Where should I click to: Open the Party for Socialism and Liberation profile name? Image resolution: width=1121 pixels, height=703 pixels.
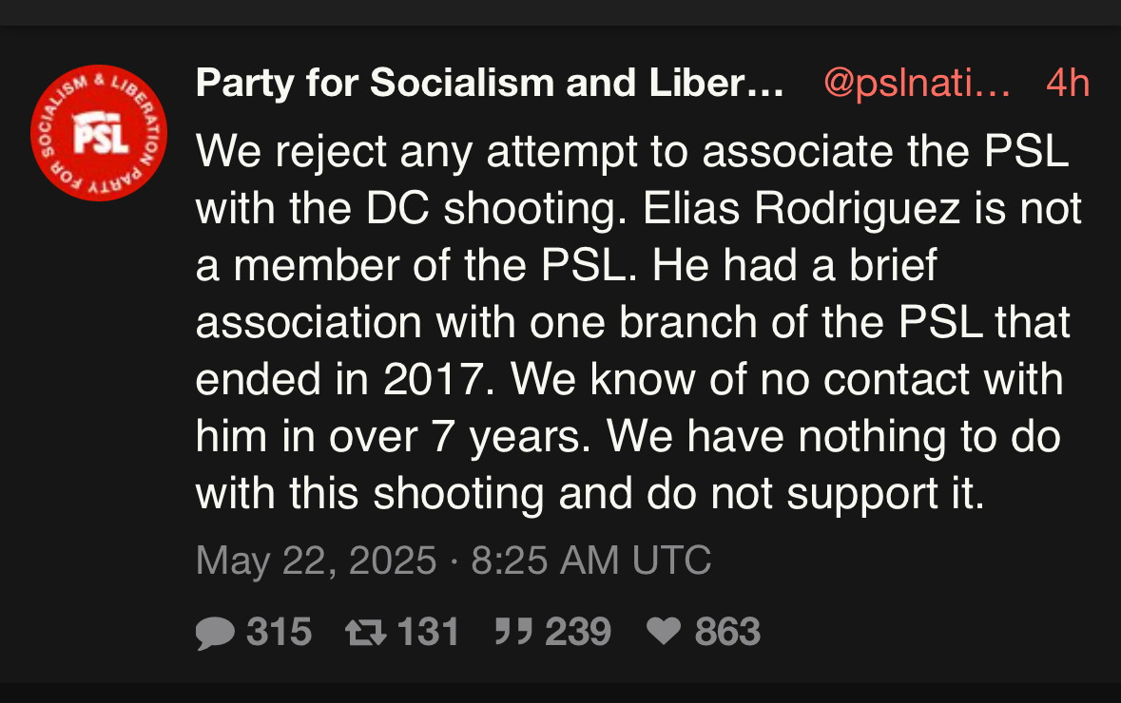coord(490,84)
